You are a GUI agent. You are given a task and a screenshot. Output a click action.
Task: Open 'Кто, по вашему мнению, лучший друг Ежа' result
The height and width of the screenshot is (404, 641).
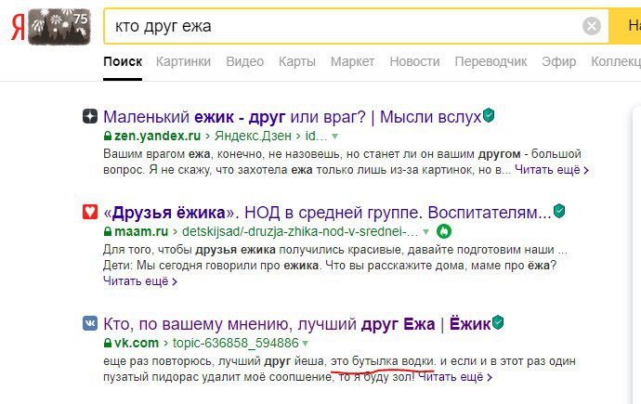click(296, 324)
